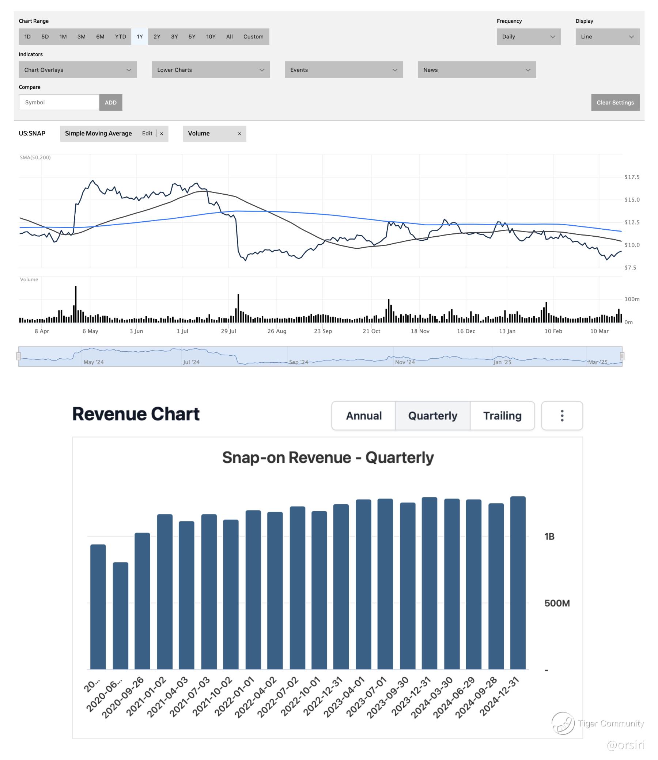
Task: Remove the Volume indicator chip
Action: click(x=239, y=134)
